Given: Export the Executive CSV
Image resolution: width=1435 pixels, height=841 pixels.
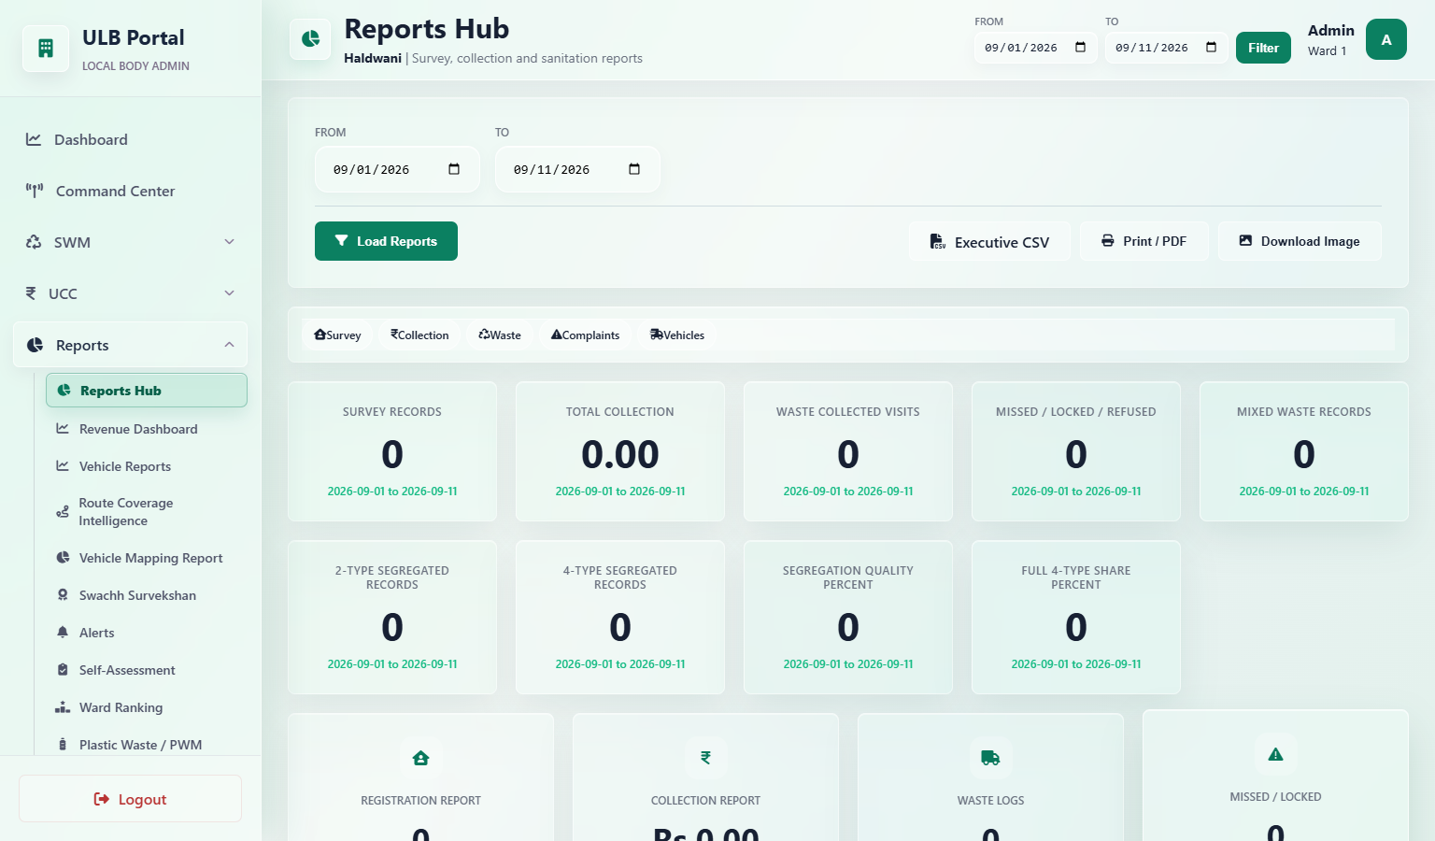Looking at the screenshot, I should click(x=989, y=241).
